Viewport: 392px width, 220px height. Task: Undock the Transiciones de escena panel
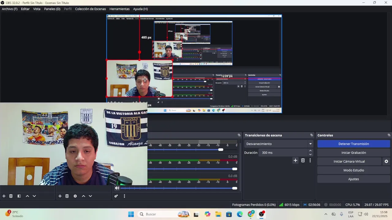tap(311, 135)
